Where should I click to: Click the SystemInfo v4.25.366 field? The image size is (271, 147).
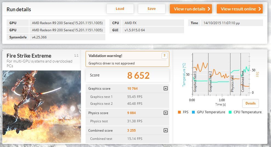click(x=67, y=37)
